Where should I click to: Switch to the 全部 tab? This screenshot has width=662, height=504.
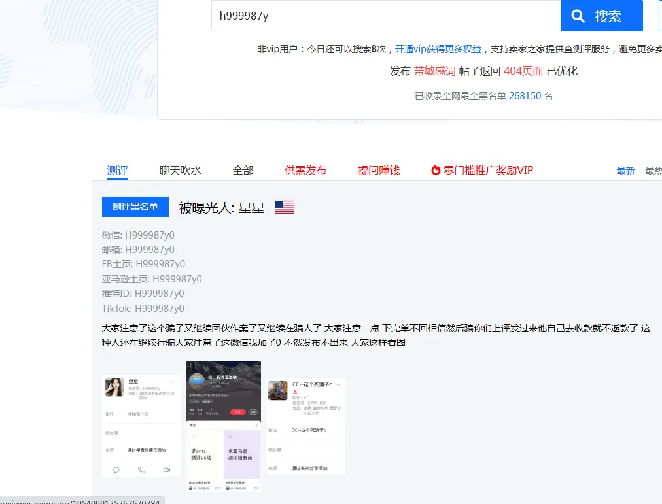click(x=243, y=169)
